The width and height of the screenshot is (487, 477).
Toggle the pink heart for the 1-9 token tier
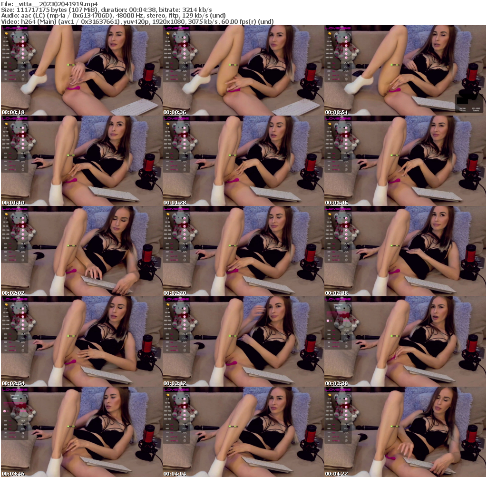23,38
